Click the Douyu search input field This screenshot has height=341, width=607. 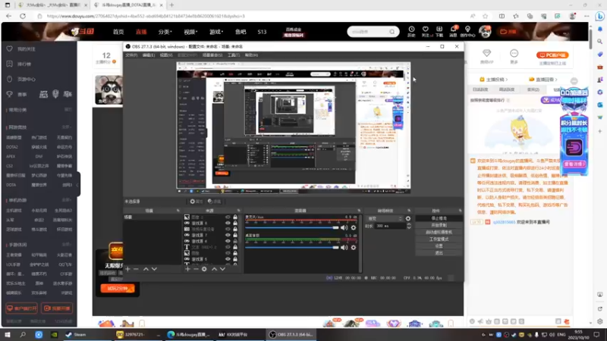click(368, 32)
